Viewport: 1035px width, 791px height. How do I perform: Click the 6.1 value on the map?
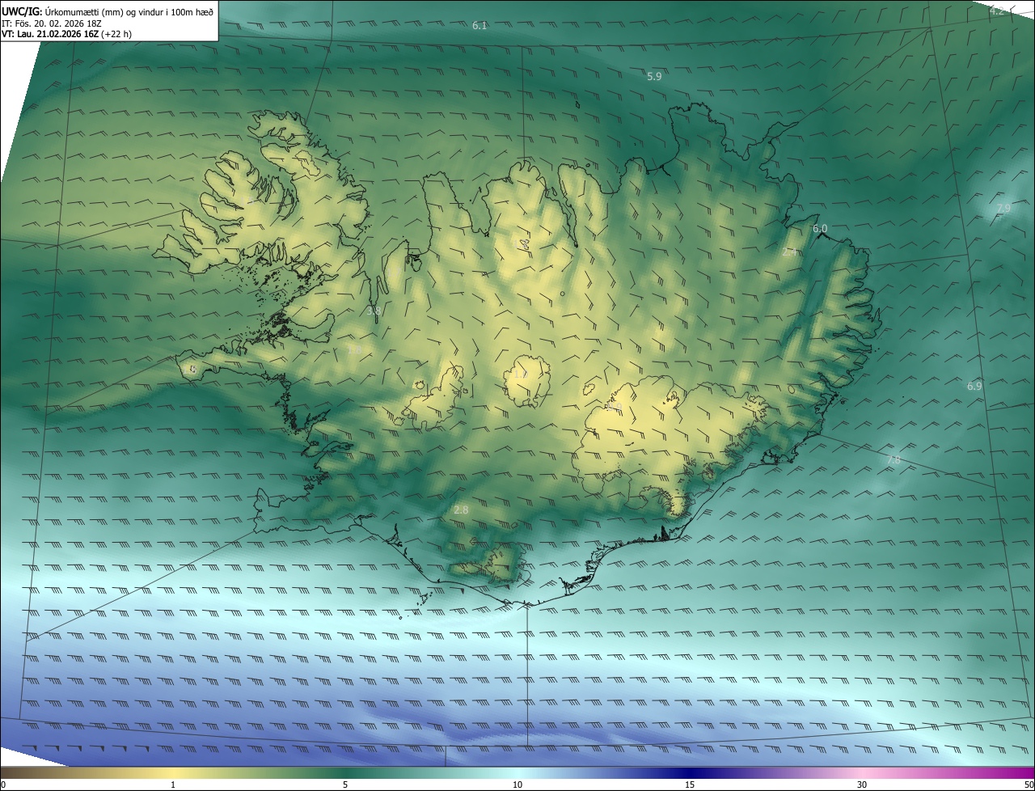coord(479,26)
